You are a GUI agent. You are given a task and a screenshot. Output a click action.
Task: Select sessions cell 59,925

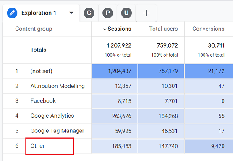tap(115, 131)
